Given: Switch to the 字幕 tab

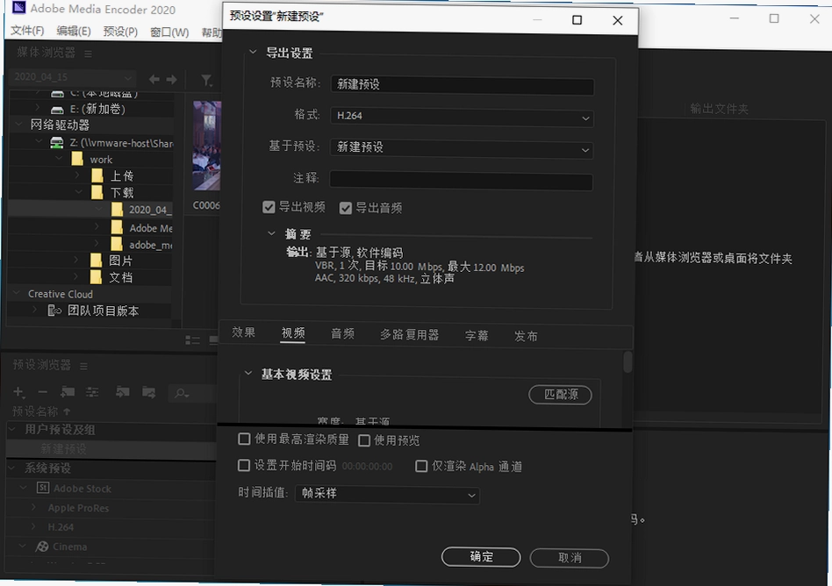Looking at the screenshot, I should pos(477,336).
